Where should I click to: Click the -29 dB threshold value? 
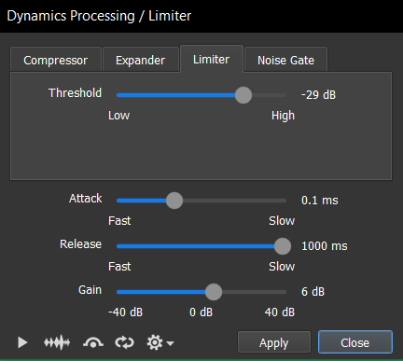point(319,95)
